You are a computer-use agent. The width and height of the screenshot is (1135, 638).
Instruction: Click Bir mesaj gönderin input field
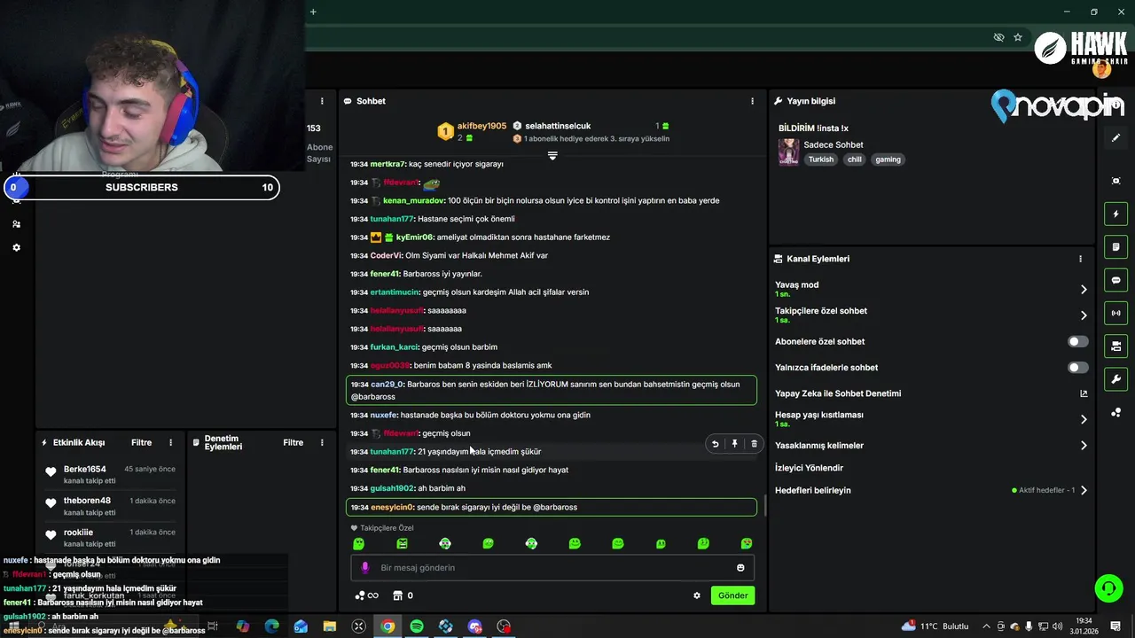tap(552, 568)
